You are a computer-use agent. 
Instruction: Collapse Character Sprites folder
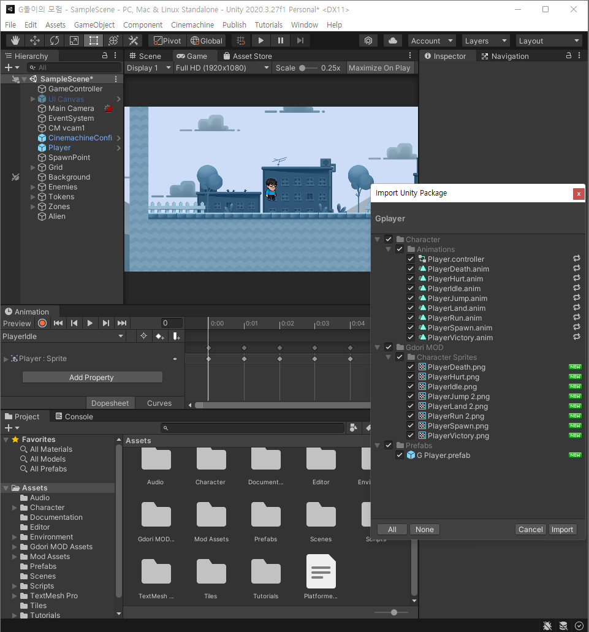pyautogui.click(x=389, y=357)
